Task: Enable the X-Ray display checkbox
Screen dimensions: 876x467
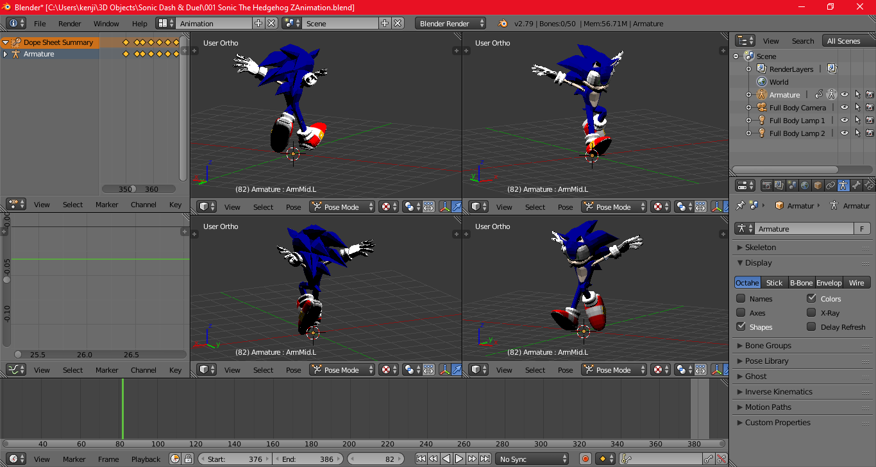Action: [x=811, y=312]
